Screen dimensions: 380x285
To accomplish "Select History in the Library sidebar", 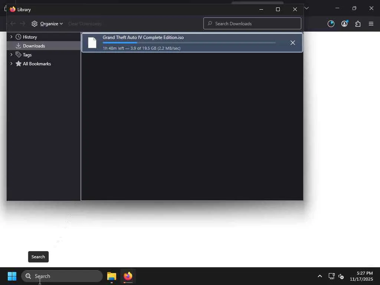I will (30, 37).
